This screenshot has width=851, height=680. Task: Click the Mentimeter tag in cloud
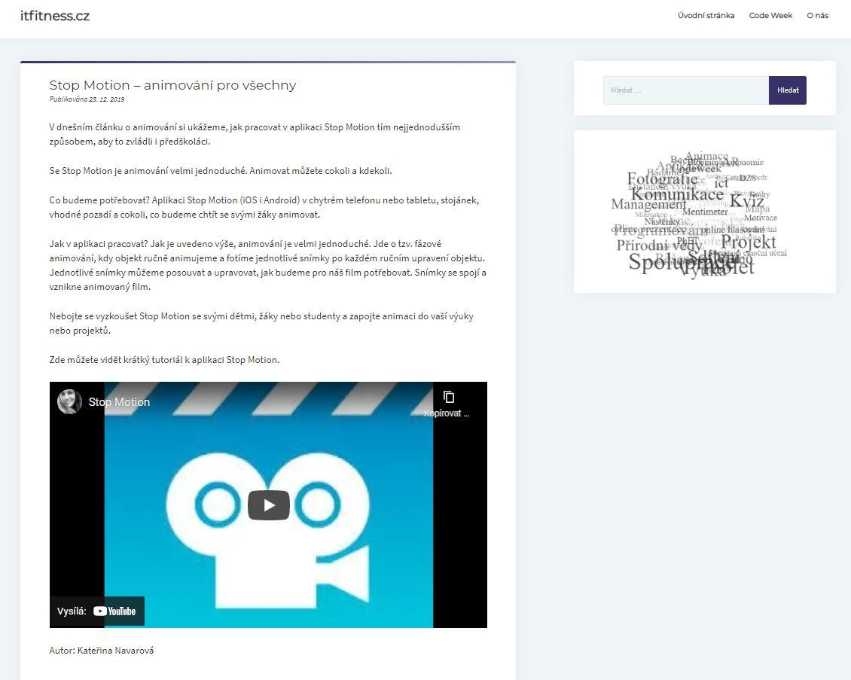click(705, 212)
